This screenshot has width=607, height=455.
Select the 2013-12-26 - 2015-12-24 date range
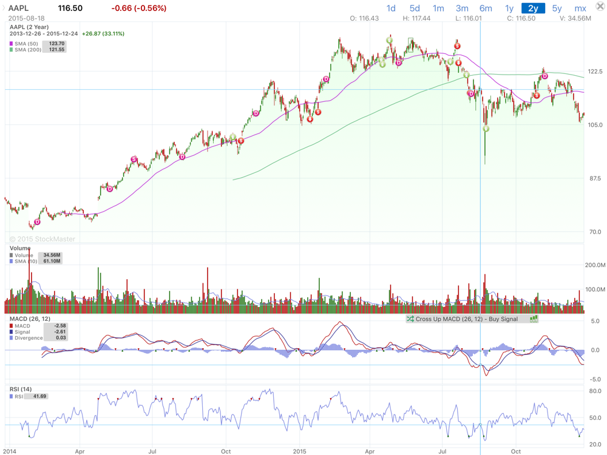coord(44,33)
